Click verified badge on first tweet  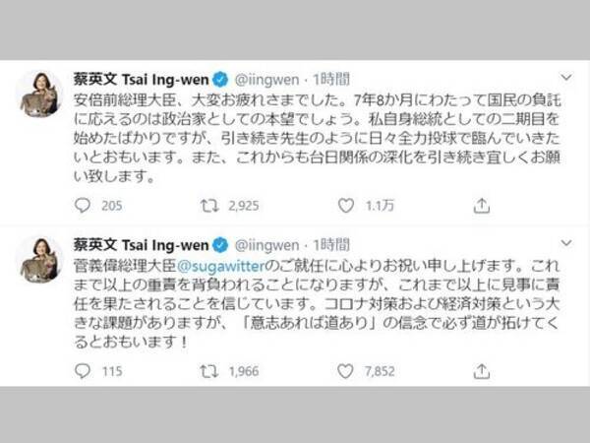[x=220, y=80]
